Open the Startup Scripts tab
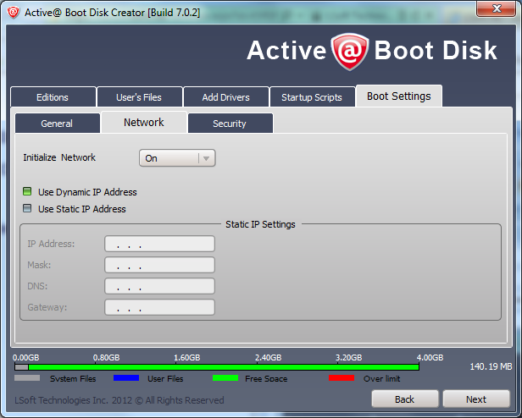The image size is (522, 418). click(312, 97)
